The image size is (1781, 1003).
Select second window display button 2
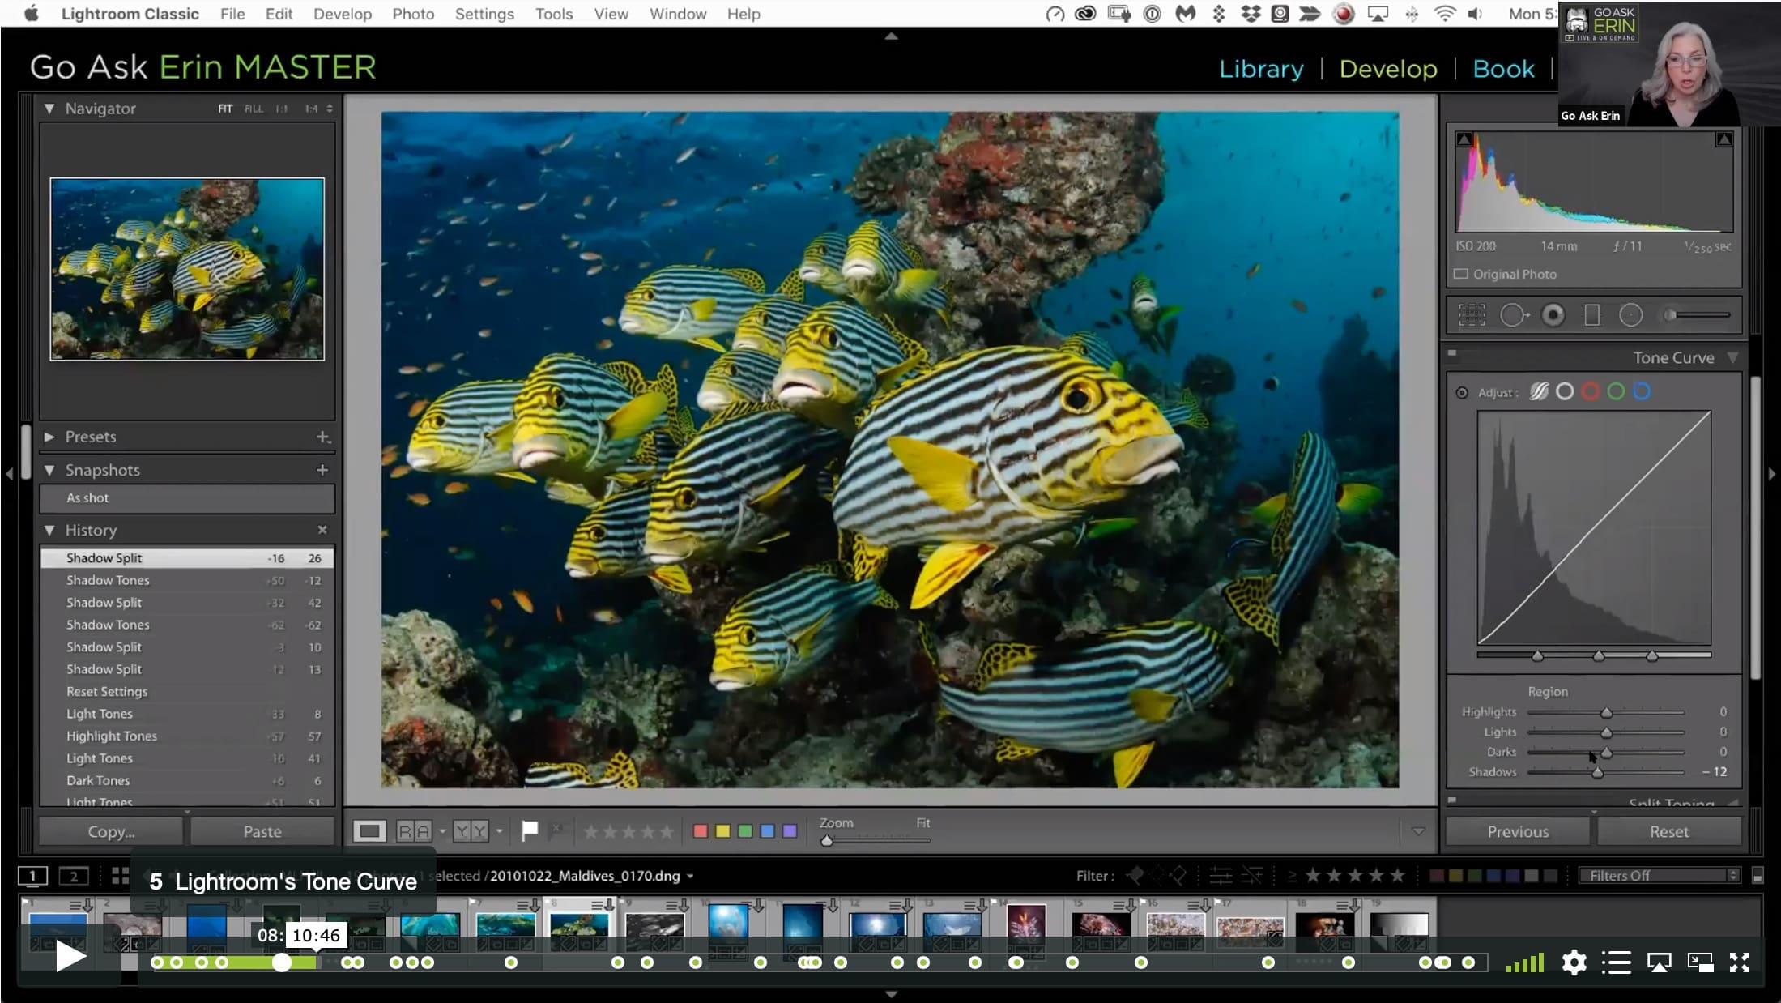(74, 876)
